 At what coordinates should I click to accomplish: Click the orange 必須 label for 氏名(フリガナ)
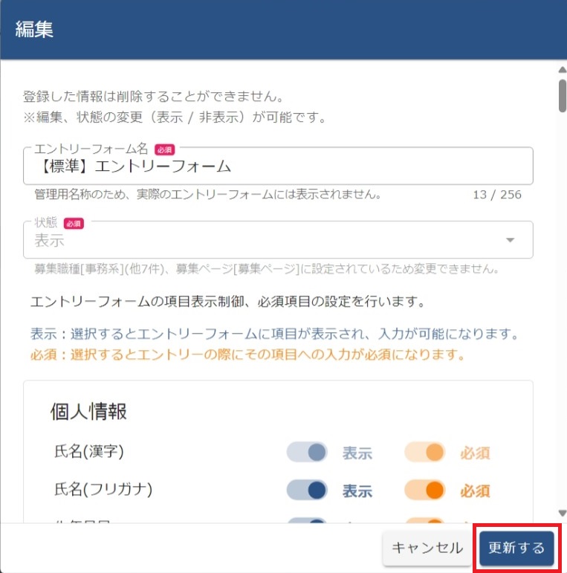click(x=475, y=491)
